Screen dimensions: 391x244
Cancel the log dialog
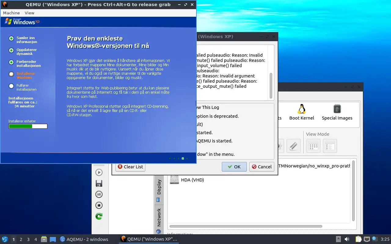[x=261, y=167]
